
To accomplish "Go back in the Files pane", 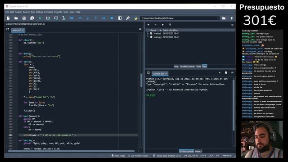I will (x=148, y=25).
